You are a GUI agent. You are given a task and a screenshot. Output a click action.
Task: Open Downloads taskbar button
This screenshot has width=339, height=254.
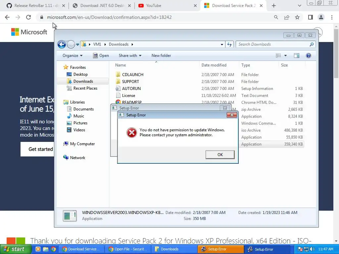[x=174, y=249]
